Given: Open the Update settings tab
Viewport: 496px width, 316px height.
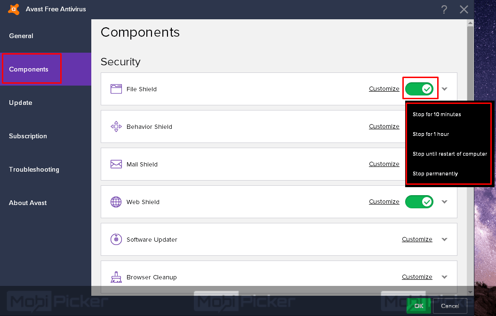Looking at the screenshot, I should (46, 103).
